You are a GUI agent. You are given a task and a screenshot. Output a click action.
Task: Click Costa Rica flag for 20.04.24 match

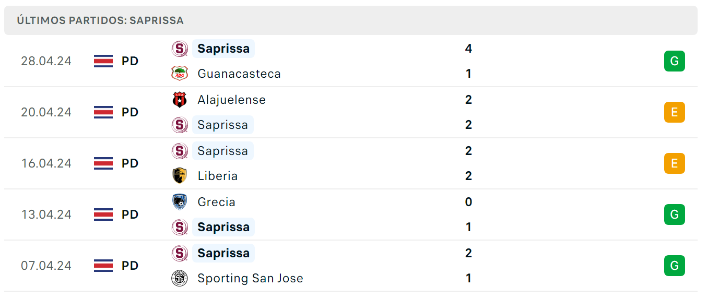pyautogui.click(x=103, y=112)
